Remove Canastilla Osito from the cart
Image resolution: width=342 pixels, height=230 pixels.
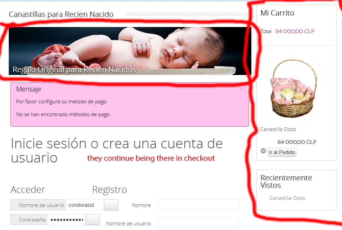click(263, 151)
